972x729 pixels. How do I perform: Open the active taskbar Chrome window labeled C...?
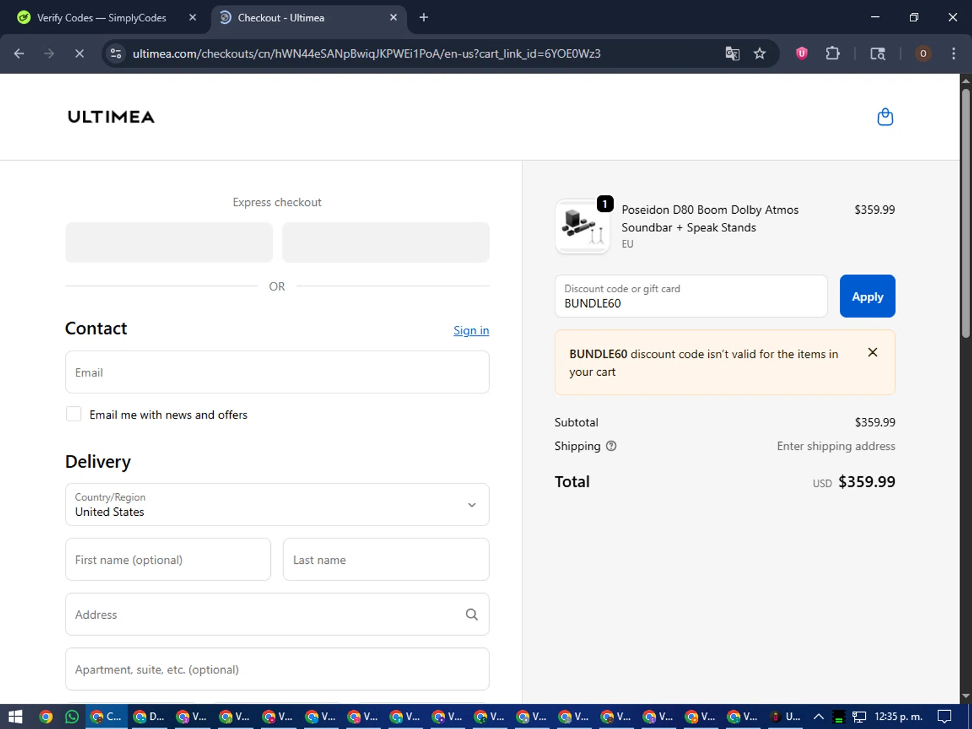pos(106,717)
